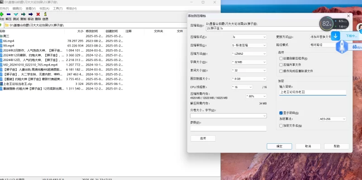Click the 信息 (Info) toolbar icon

(x=46, y=14)
